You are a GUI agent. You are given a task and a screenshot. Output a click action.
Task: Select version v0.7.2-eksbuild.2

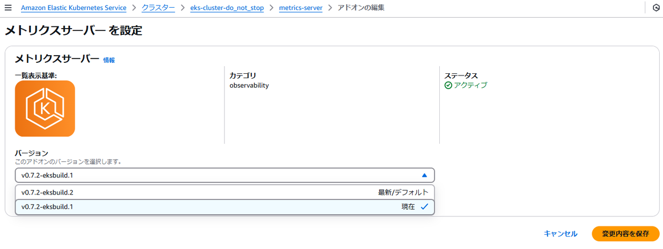pos(225,192)
